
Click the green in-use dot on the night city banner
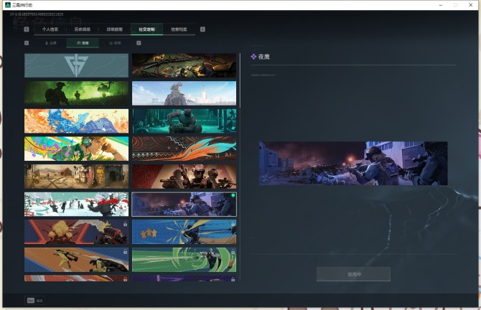pos(233,195)
